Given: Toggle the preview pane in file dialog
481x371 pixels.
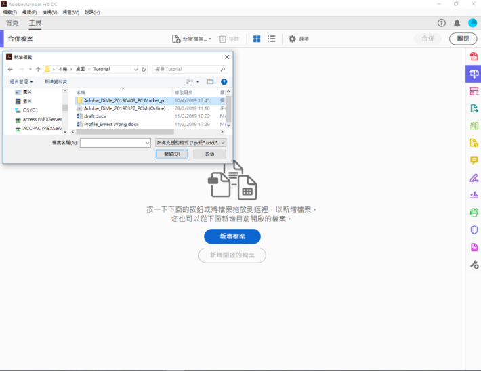Looking at the screenshot, I should point(210,81).
